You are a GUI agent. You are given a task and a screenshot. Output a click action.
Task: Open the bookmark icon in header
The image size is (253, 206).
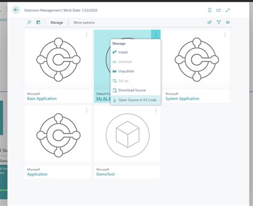210,10
